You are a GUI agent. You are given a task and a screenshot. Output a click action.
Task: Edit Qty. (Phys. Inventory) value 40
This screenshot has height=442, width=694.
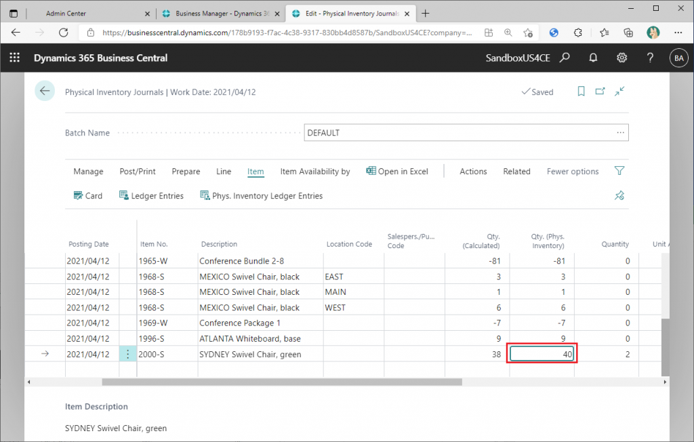pyautogui.click(x=542, y=354)
